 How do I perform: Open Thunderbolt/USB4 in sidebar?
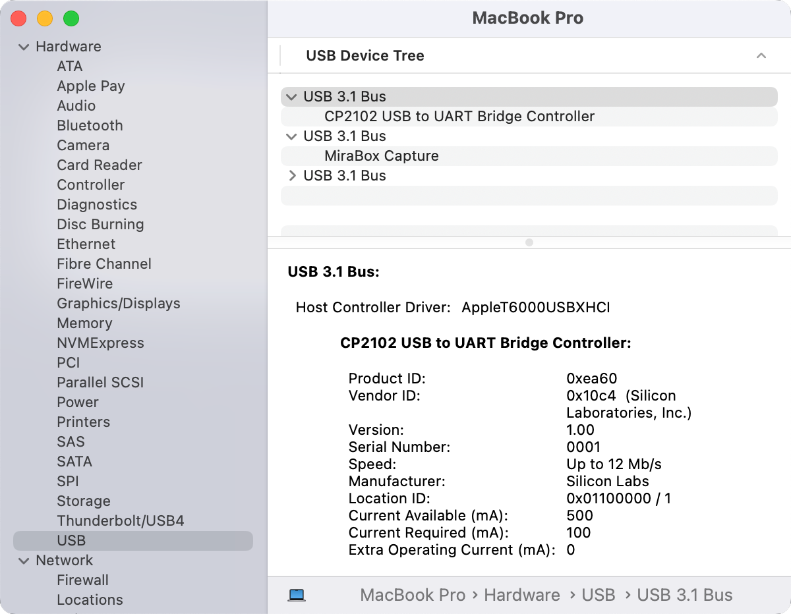point(120,521)
